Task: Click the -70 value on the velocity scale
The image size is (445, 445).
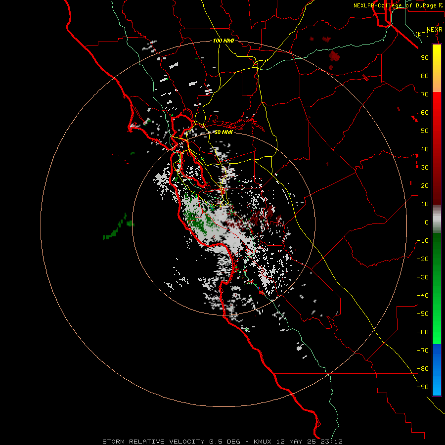Action: pos(423,350)
